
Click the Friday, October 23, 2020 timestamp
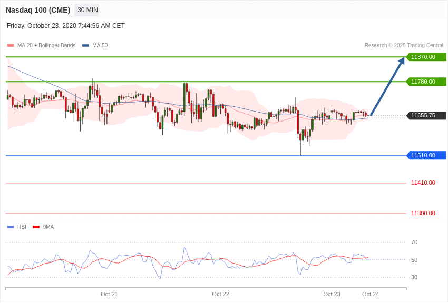click(66, 26)
